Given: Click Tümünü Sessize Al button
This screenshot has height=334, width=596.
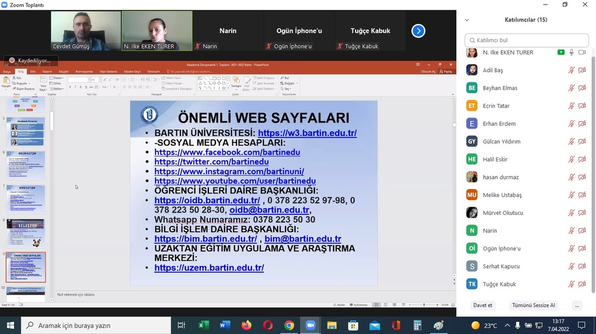Looking at the screenshot, I should point(533,305).
